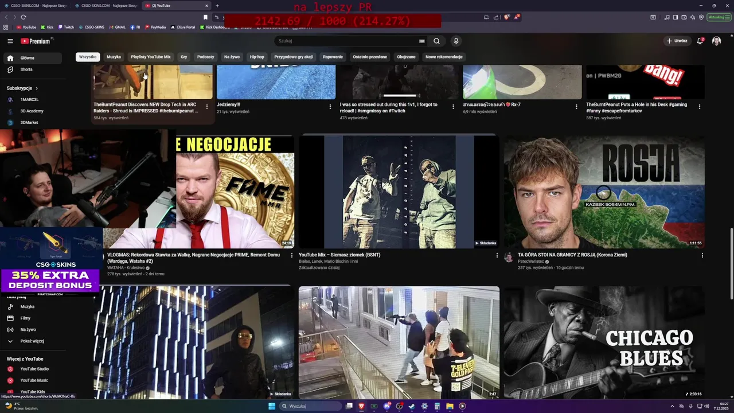Reload the page in the browser
Screen dimensions: 734x413
[23, 17]
